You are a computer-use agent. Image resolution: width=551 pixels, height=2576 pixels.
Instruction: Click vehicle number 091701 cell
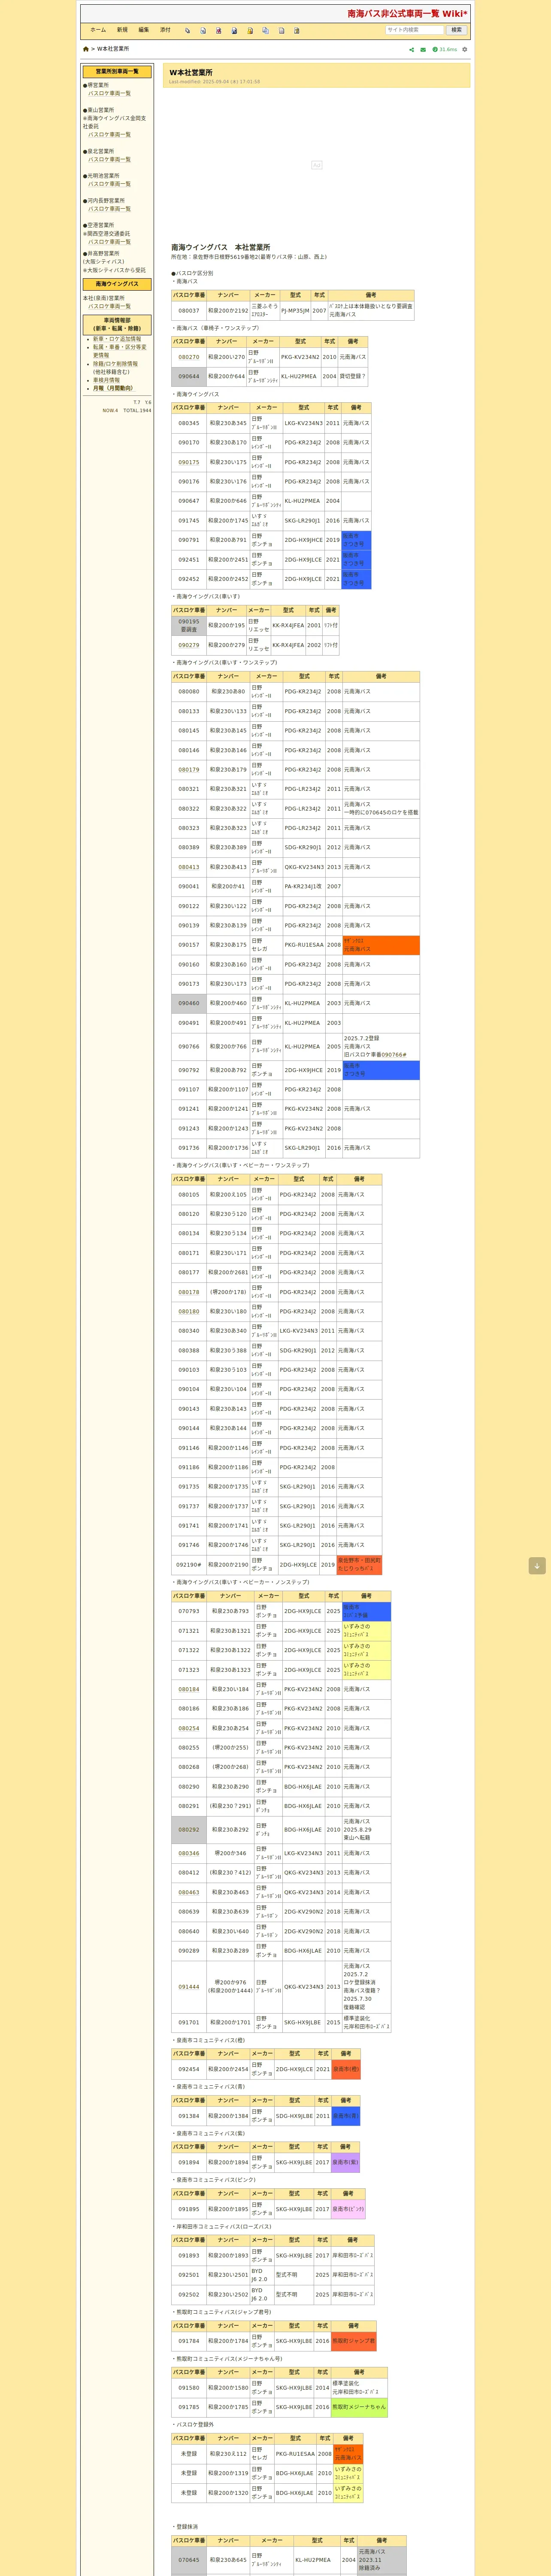click(x=189, y=2022)
